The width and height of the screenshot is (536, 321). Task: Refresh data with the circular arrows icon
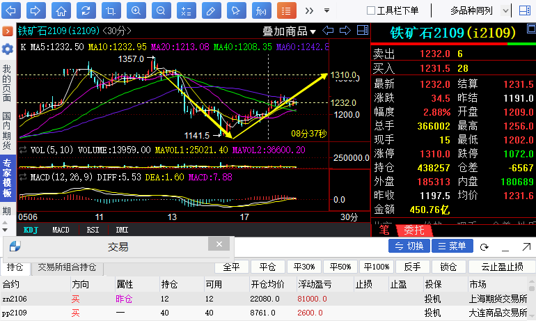point(86,10)
